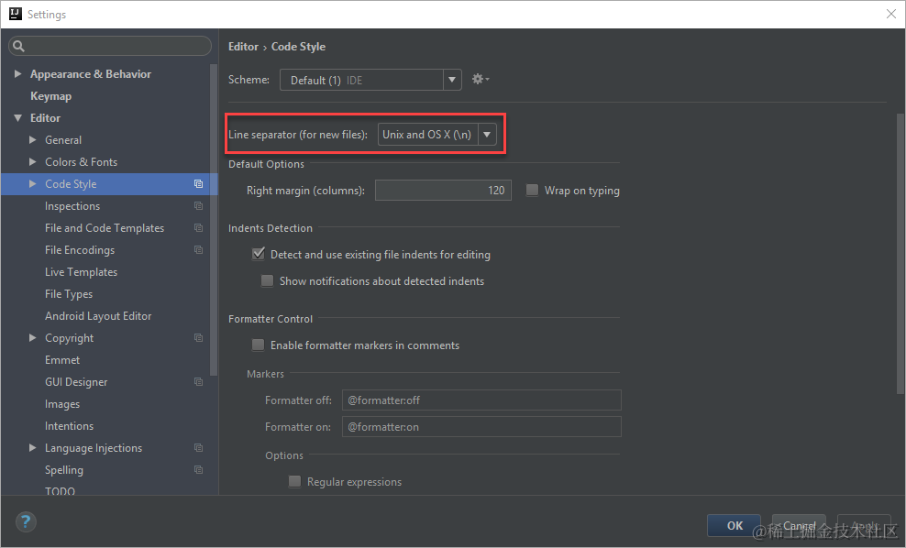Viewport: 906px width, 548px height.
Task: Open Live Templates settings
Action: 81,272
